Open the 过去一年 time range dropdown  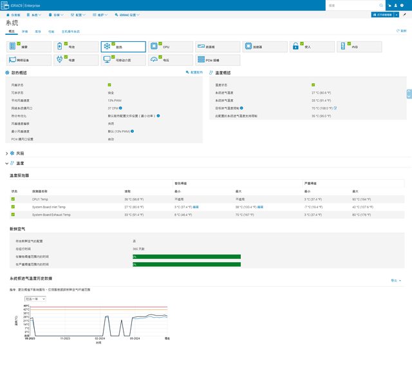coord(35,299)
